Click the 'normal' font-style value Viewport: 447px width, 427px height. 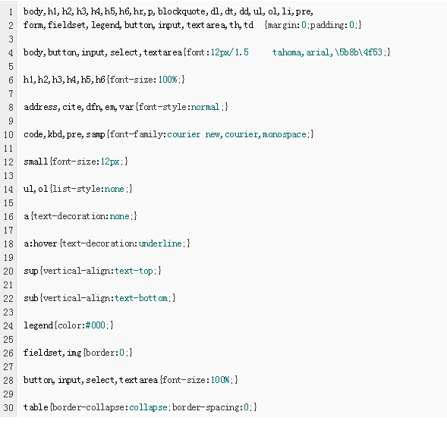[x=205, y=107]
